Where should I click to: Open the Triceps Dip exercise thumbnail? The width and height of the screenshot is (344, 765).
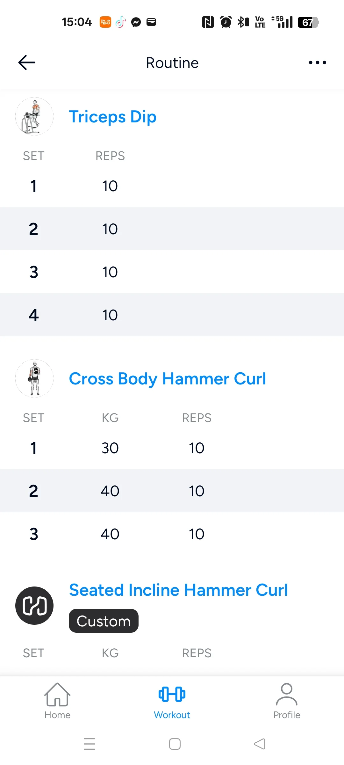34,116
